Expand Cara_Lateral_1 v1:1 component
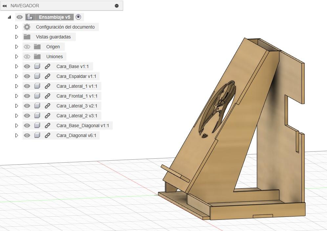Image resolution: width=327 pixels, height=231 pixels. pos(17,86)
